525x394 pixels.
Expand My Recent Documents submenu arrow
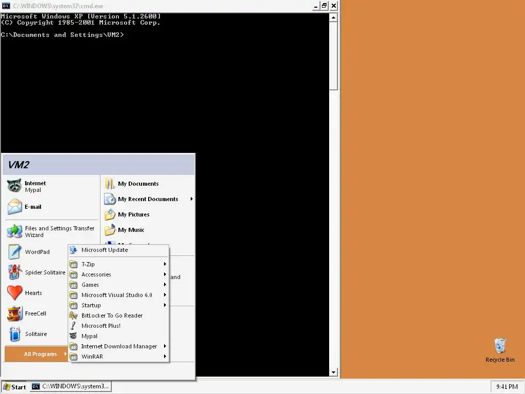click(192, 199)
